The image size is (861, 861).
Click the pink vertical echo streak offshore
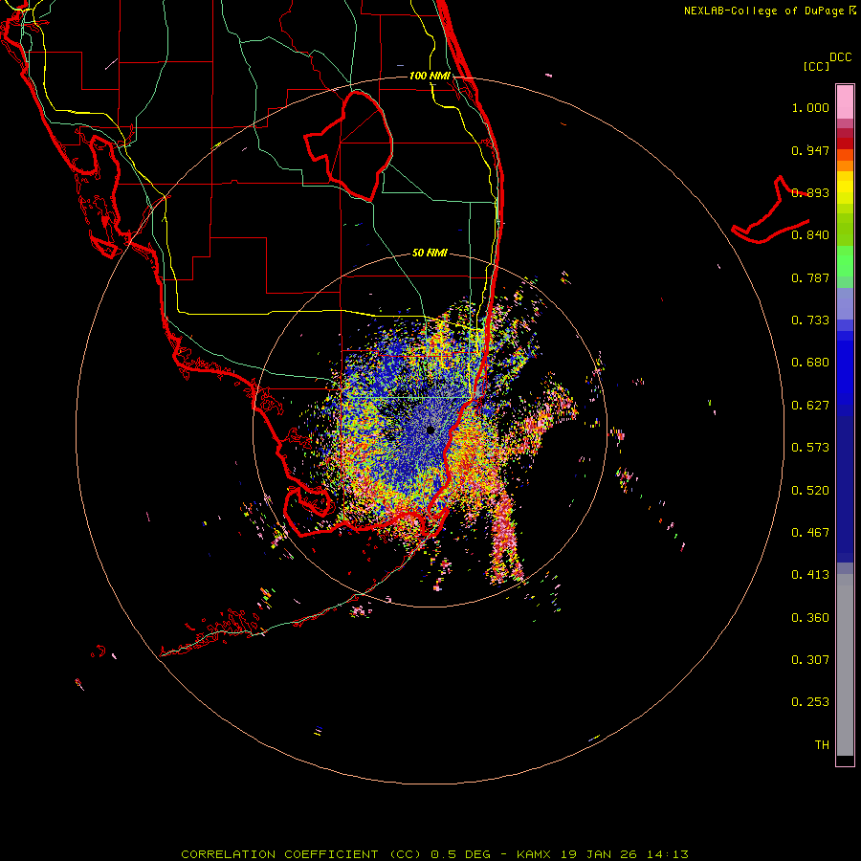point(504,538)
